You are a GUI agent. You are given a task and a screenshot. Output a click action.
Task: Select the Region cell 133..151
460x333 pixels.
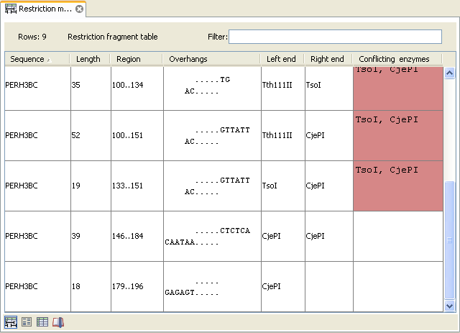click(x=137, y=186)
